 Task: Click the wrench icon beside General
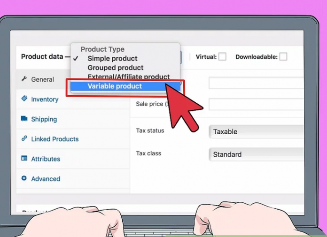click(x=24, y=79)
